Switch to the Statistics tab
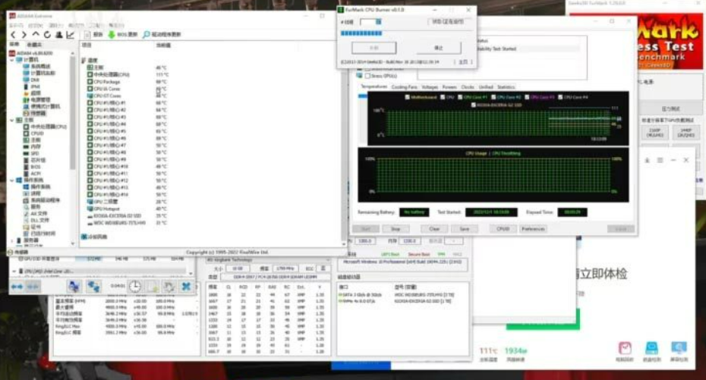The image size is (706, 380). [506, 86]
